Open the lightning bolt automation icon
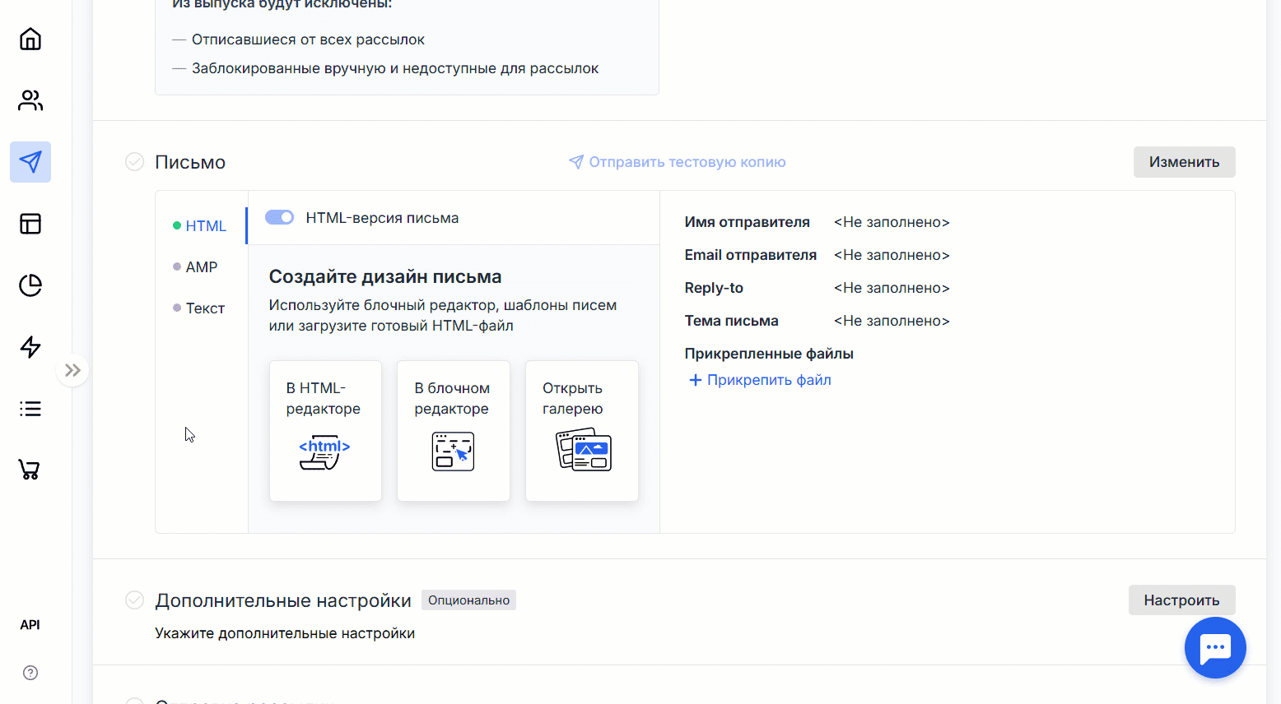Image resolution: width=1281 pixels, height=704 pixels. coord(30,347)
